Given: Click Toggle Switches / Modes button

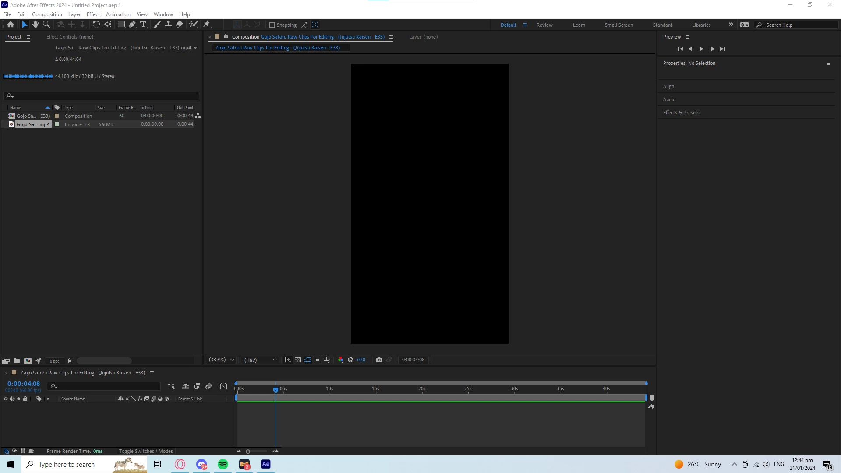Looking at the screenshot, I should click(x=146, y=451).
